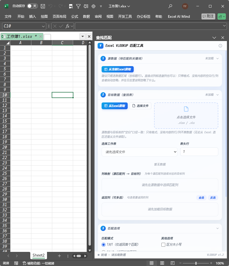Open the Excel AI Mind tab
Screen dimensions: 229x266
pyautogui.click(x=179, y=16)
